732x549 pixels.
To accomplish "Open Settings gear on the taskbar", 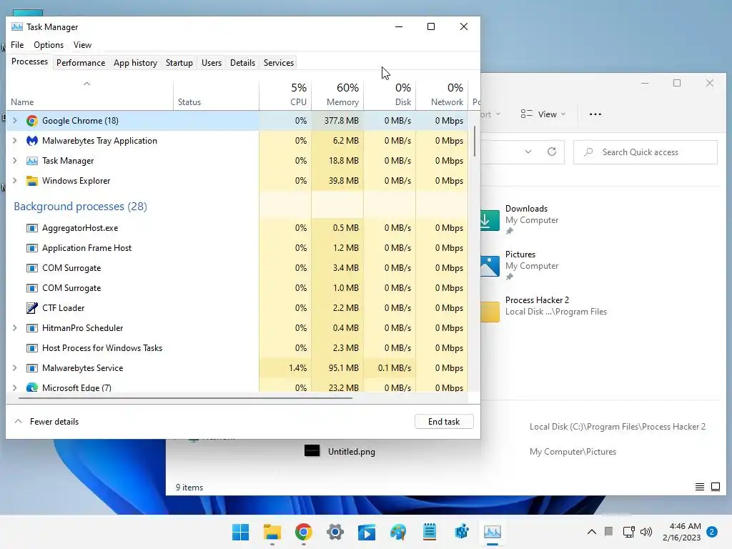I will tap(335, 532).
